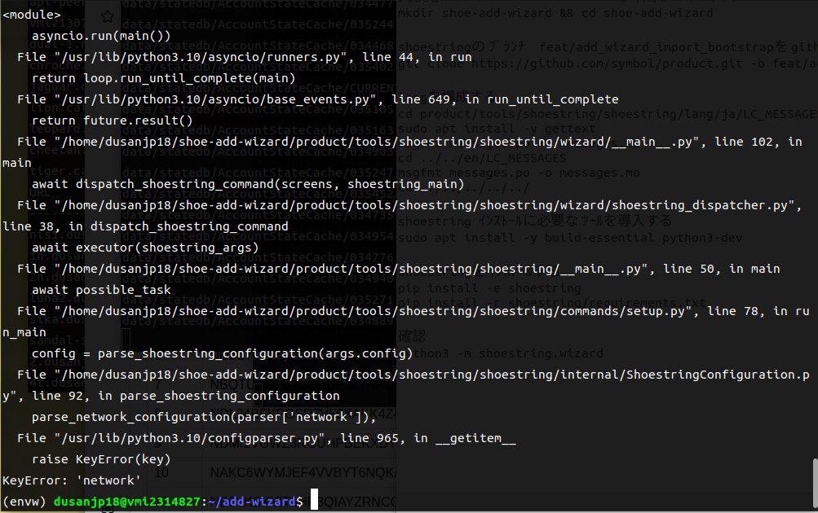Click the terminal's vertical scrollbar thumb
Image resolution: width=818 pixels, height=513 pixels.
[815, 484]
